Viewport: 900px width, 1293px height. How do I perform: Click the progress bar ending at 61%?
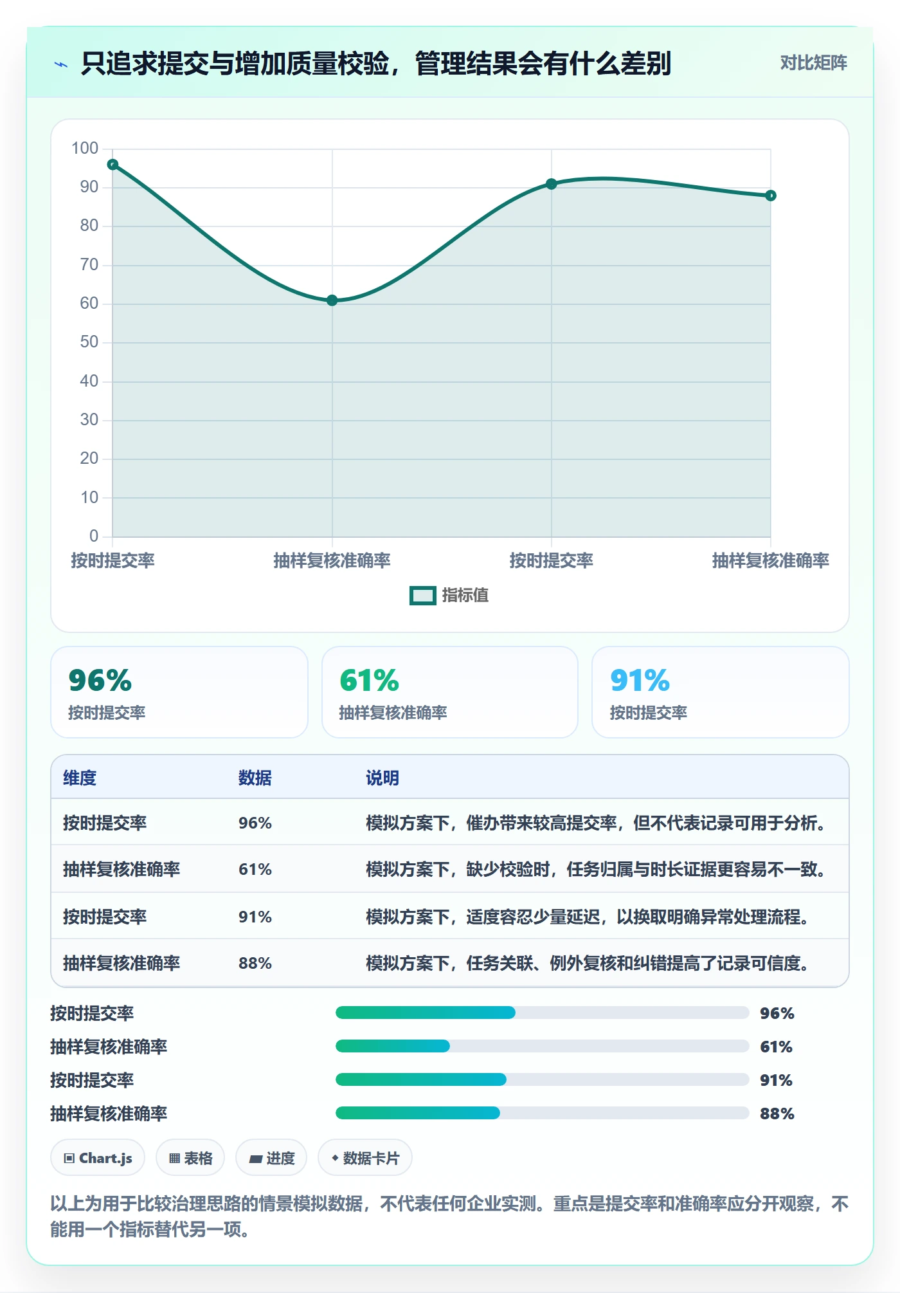coord(542,1046)
